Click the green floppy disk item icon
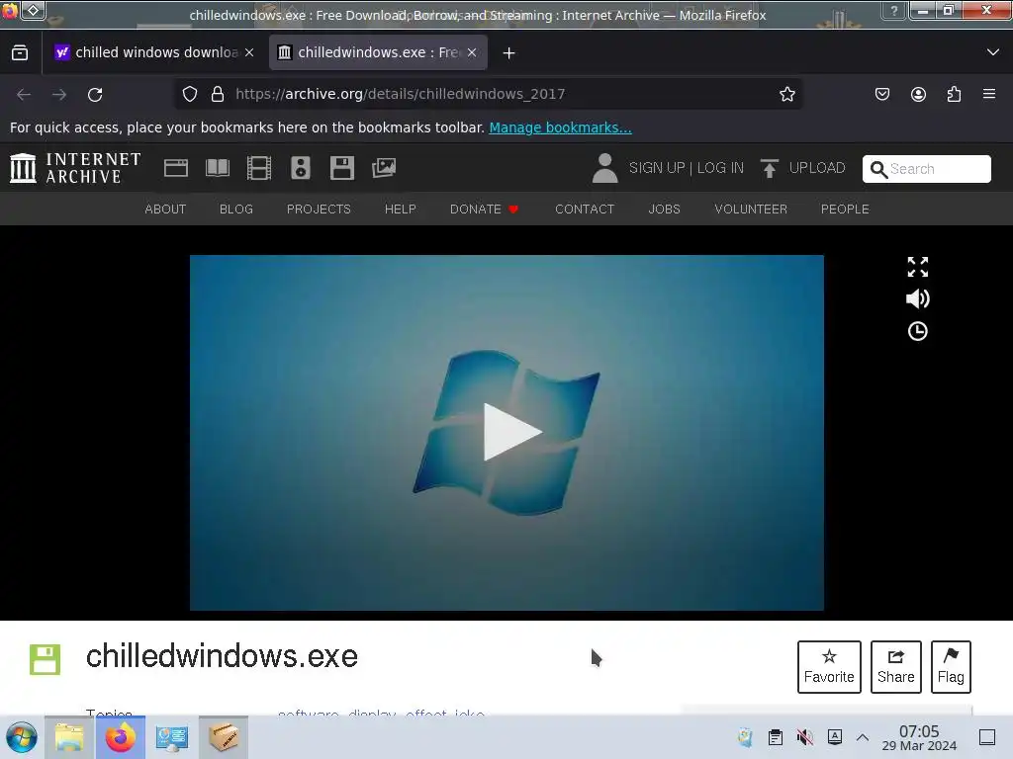 46,659
